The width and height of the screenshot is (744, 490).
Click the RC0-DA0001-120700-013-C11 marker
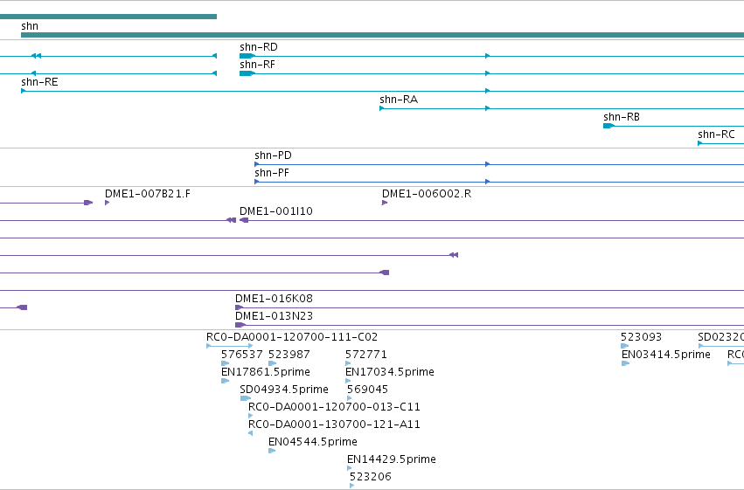251,416
